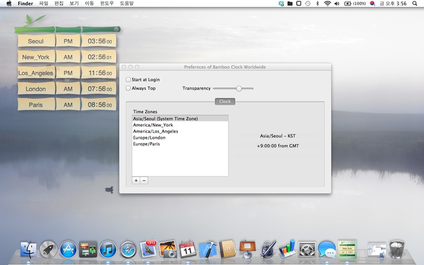Click the Spotlight search magnifier icon
Viewport: 424px width, 265px height.
click(414, 4)
